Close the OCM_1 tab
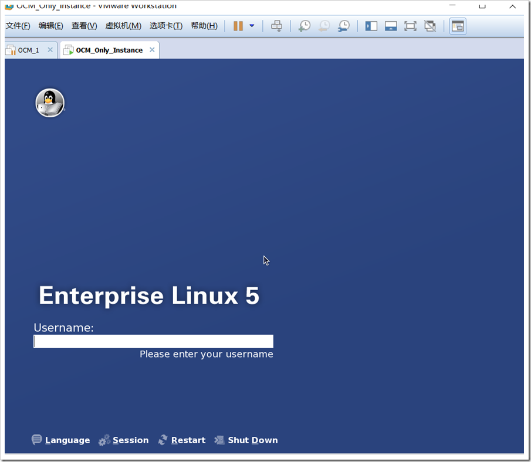The height and width of the screenshot is (462, 531). coord(50,50)
